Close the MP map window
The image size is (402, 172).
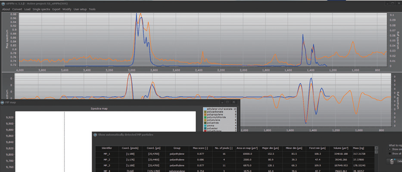click(x=234, y=102)
